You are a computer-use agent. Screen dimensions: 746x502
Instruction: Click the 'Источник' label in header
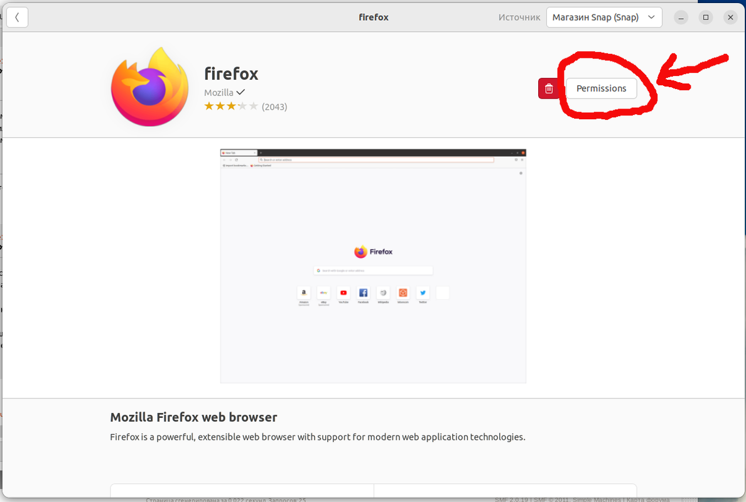(x=519, y=18)
